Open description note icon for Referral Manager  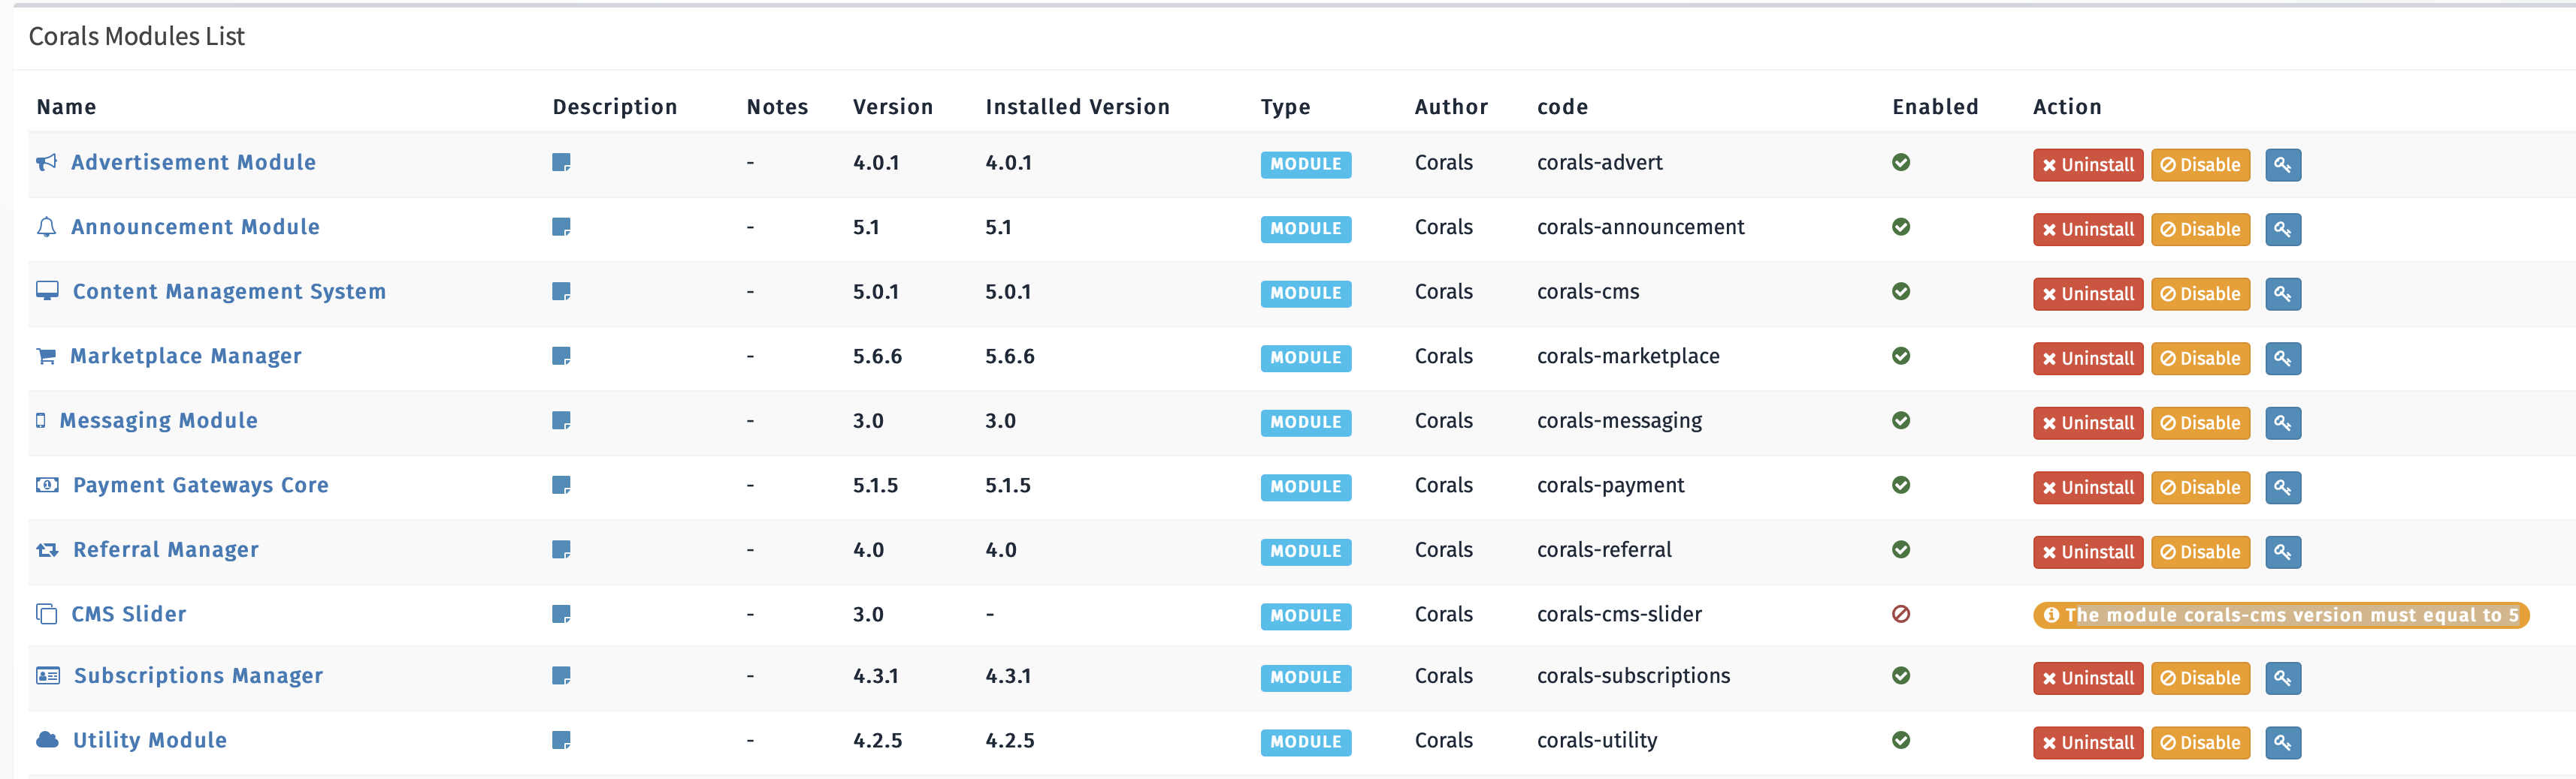pos(561,550)
